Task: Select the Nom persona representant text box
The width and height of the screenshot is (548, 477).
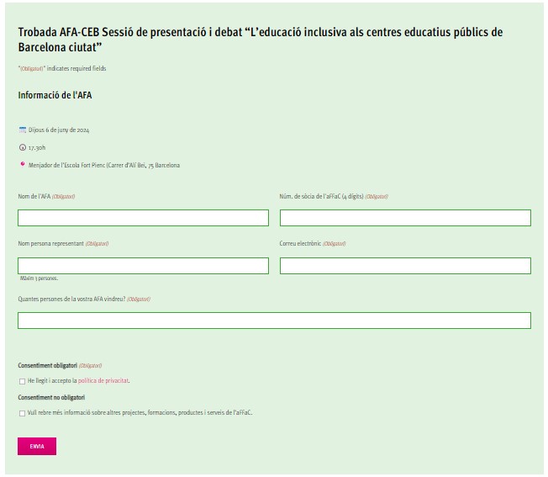Action: (x=143, y=266)
